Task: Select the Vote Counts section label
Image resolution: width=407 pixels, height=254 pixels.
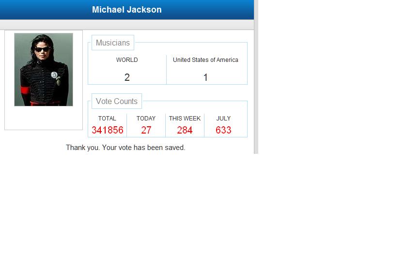Action: coord(116,101)
